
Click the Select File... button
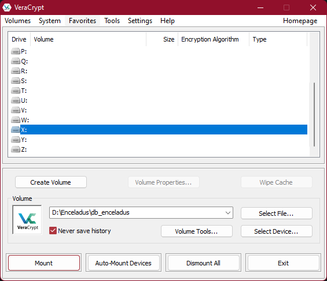coord(276,213)
